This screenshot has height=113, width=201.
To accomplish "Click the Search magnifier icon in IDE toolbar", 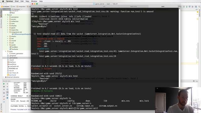I will [199, 7].
